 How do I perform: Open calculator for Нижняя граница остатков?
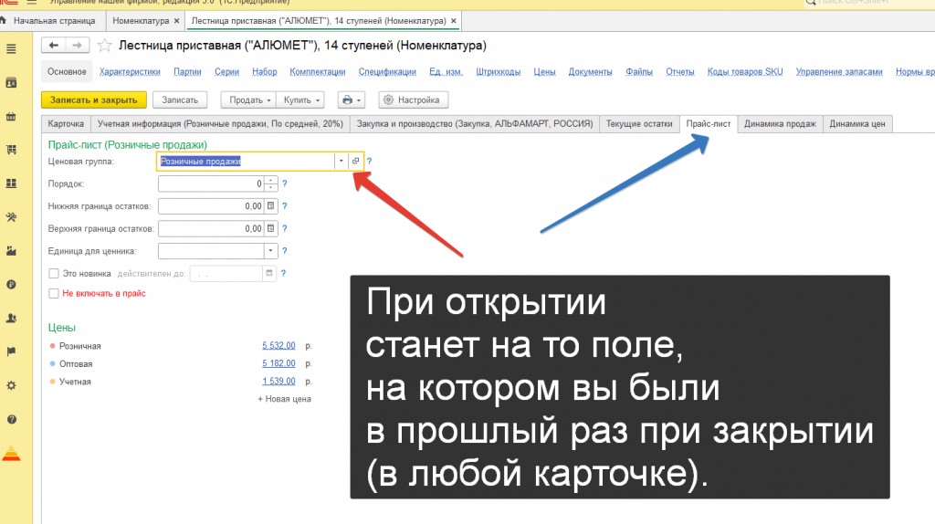(x=270, y=205)
